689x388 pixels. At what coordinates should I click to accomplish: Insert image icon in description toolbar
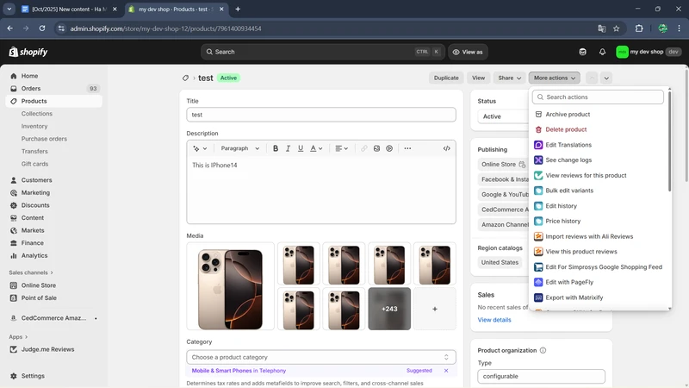376,148
